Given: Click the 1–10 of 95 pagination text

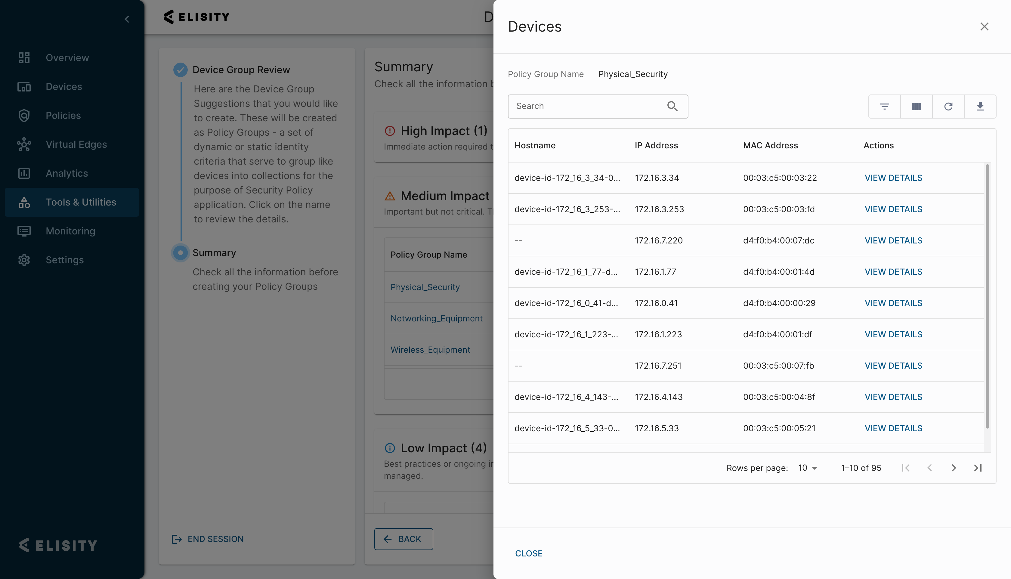Looking at the screenshot, I should tap(861, 468).
